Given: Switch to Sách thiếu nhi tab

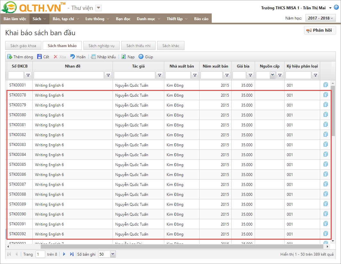Looking at the screenshot, I should (138, 46).
